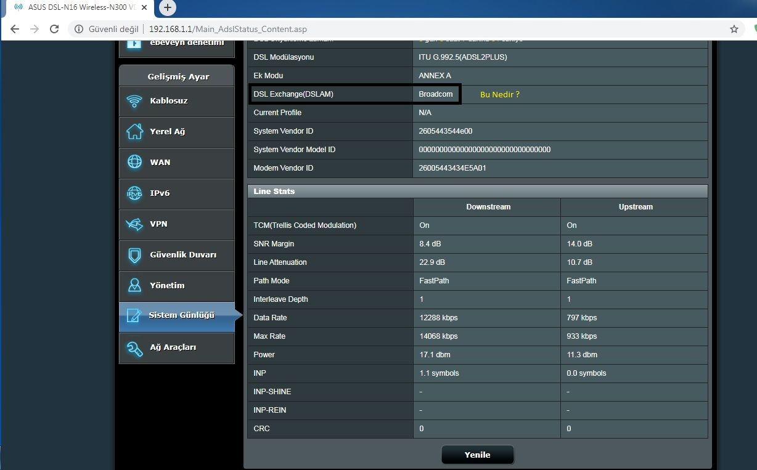
Task: Open the Yerel Ağ house icon
Action: tap(134, 131)
